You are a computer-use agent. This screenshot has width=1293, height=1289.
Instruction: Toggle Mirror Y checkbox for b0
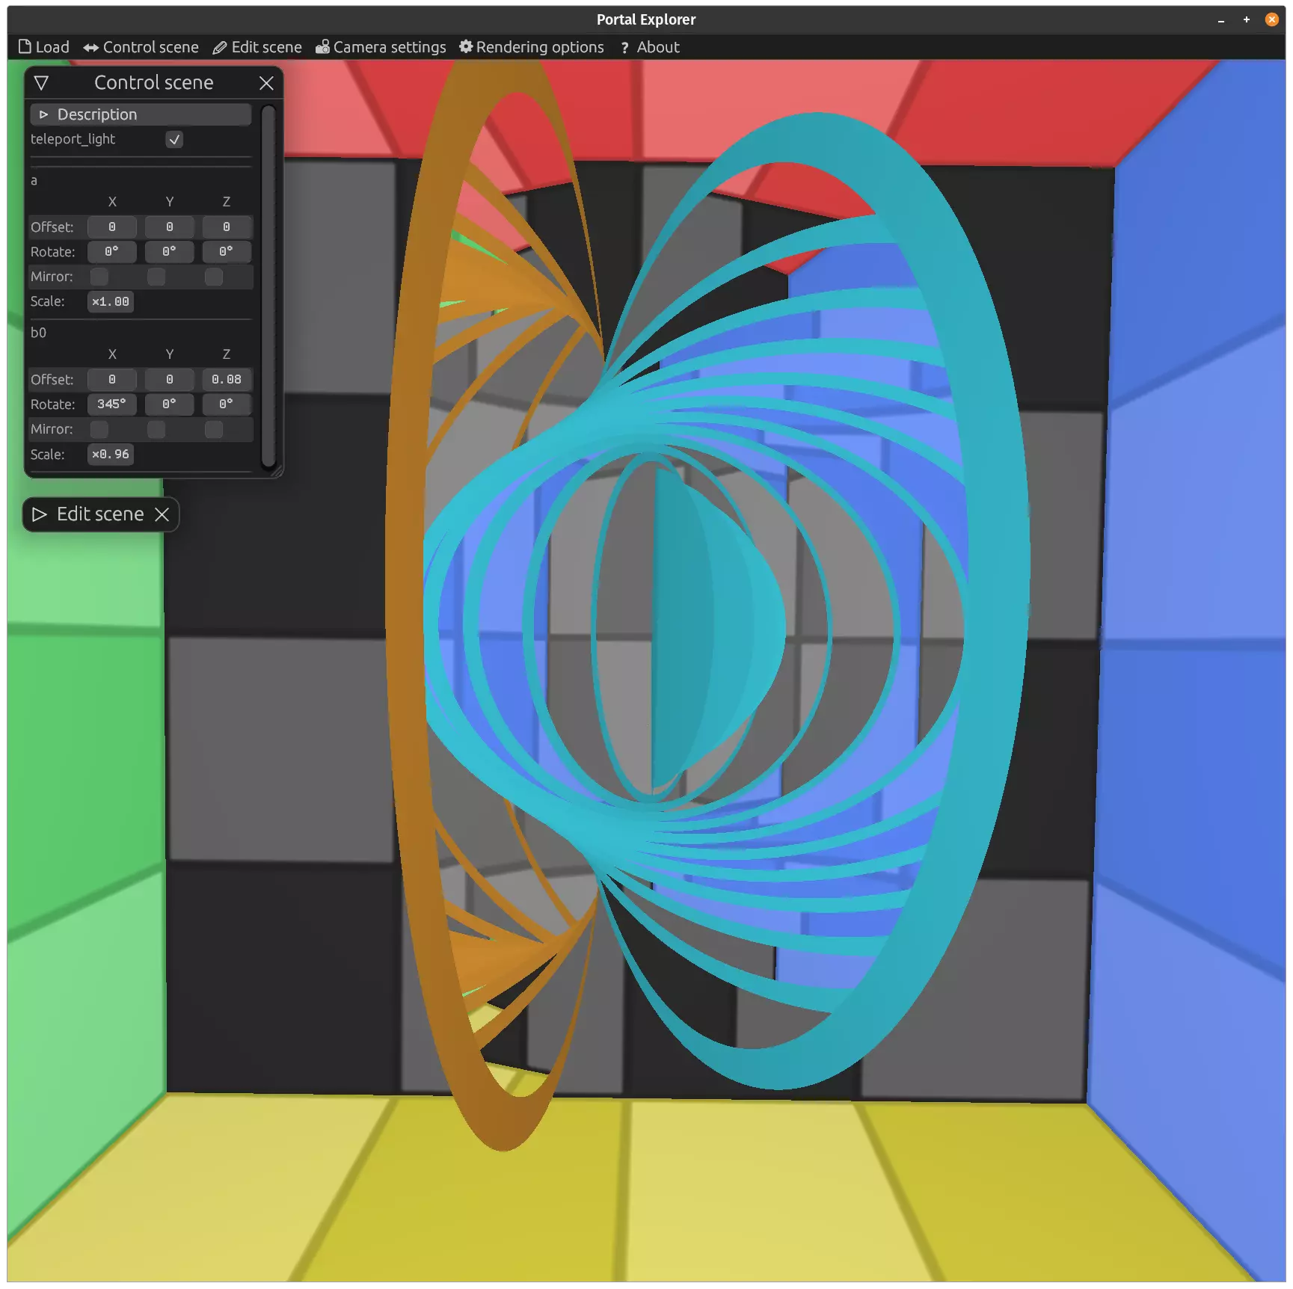[156, 429]
